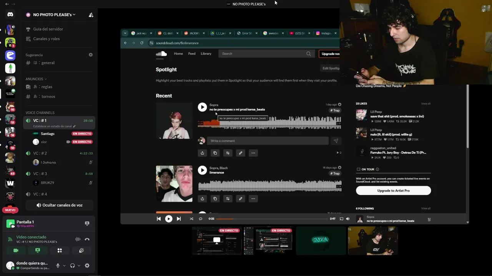
Task: Expand headphones output options chevron
Action: click(x=79, y=266)
